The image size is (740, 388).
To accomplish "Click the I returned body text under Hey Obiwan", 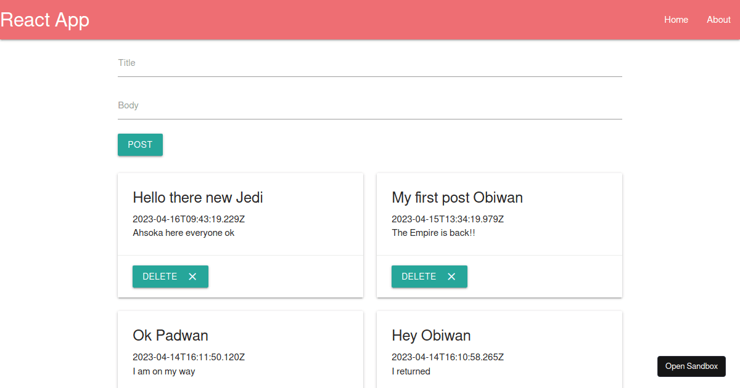I will [x=411, y=371].
